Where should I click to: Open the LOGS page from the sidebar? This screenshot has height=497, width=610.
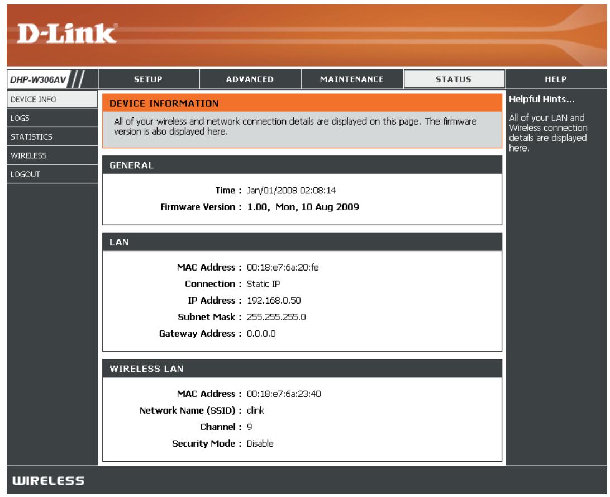point(52,118)
